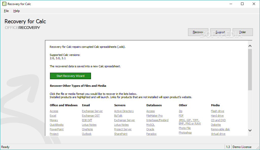The width and height of the screenshot is (260, 150).
Task: Start the Recovery Wizard
Action: point(70,76)
